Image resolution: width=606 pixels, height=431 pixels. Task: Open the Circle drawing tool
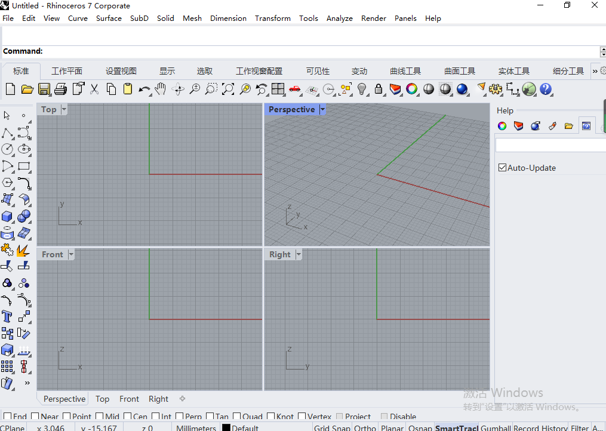point(7,149)
